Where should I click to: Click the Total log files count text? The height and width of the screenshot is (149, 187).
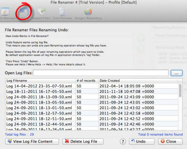point(20,134)
